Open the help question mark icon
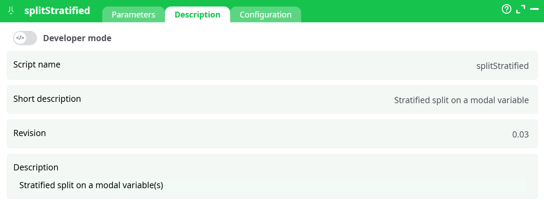 tap(507, 9)
